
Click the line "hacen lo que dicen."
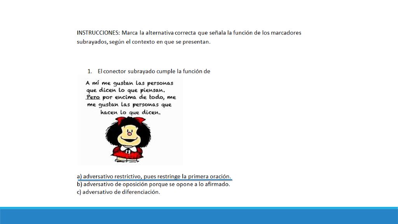coord(131,112)
